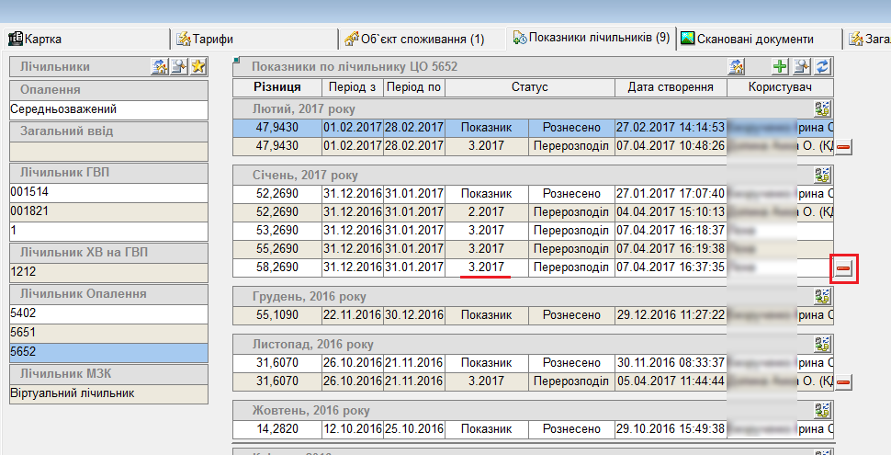Click magnifier document icon beside the refresh button

[x=801, y=66]
